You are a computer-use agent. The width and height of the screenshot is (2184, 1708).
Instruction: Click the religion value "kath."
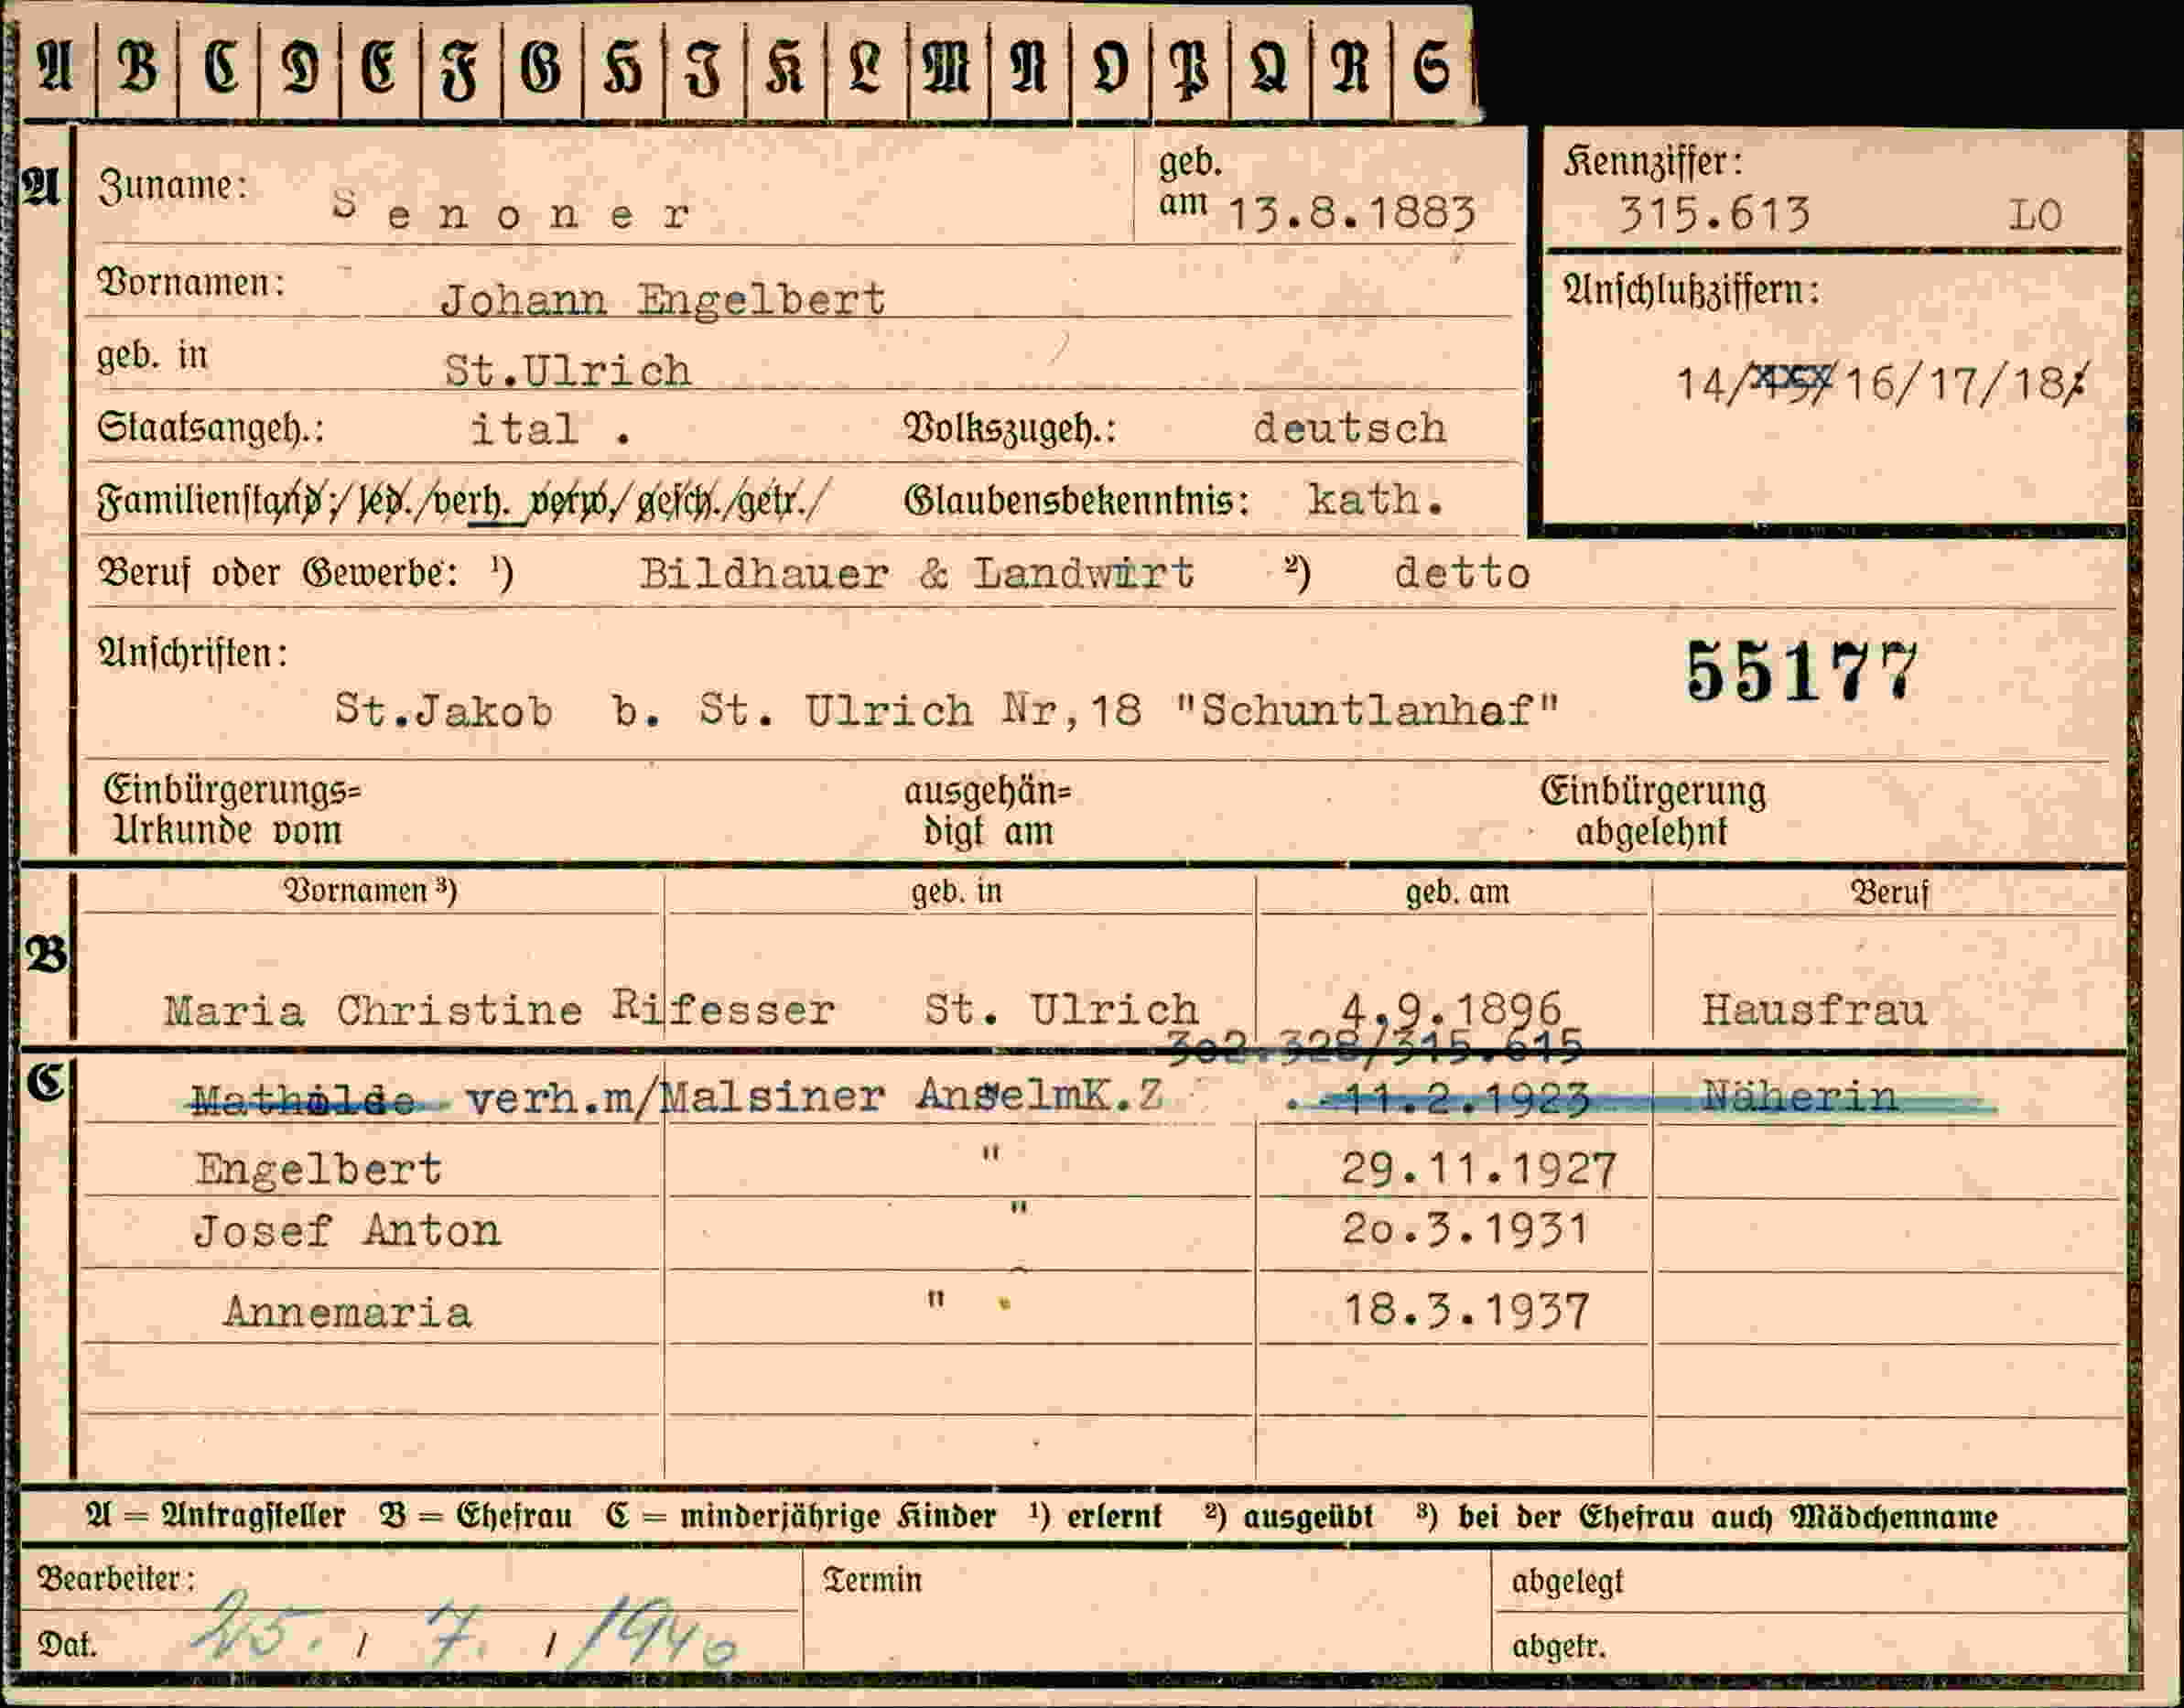1376,499
